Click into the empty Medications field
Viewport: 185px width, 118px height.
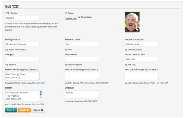point(82,59)
